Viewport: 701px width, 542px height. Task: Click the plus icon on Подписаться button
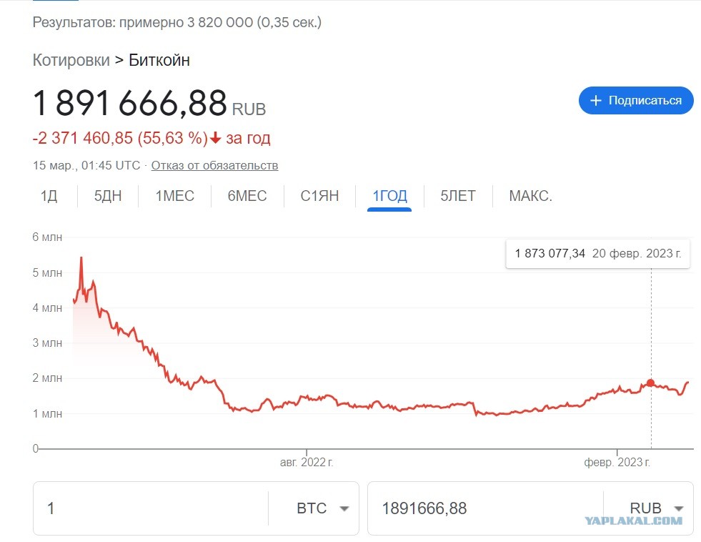click(x=595, y=101)
